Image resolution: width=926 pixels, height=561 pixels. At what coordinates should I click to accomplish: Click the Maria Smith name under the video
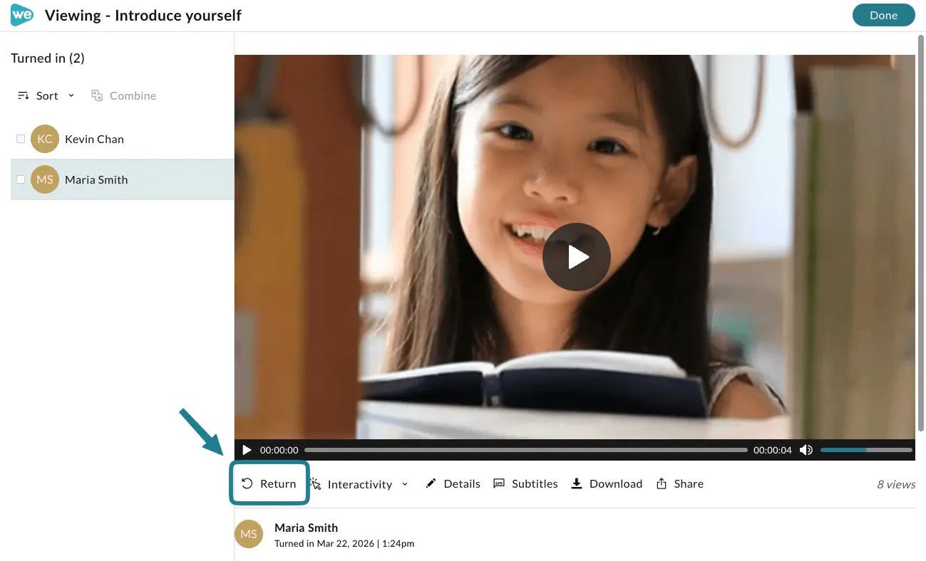306,528
